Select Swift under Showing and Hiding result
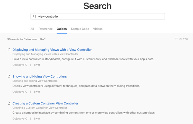Screen dimensions: 193x124 pyautogui.click(x=37, y=92)
